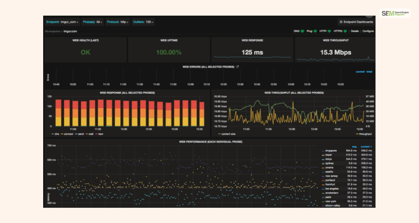The image size is (419, 223).
Task: Select the seattle probe legend entry
Action: point(329,172)
